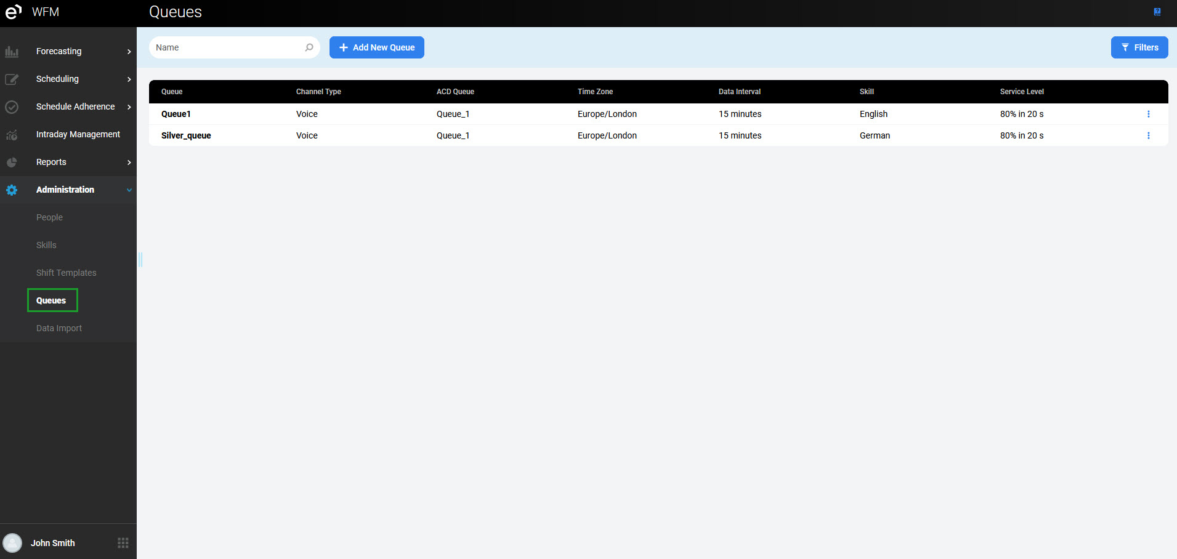The height and width of the screenshot is (559, 1177).
Task: Click the Scheduling edit icon
Action: tap(12, 79)
